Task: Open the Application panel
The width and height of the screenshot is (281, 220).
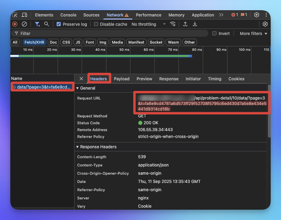Action: click(203, 15)
